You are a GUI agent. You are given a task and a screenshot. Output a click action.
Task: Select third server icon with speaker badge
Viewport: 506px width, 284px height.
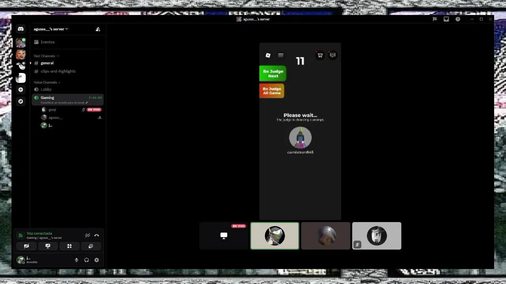(x=21, y=66)
